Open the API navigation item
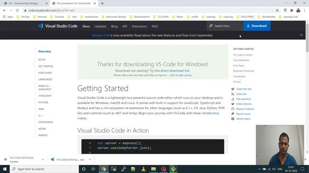Image resolution: width=309 pixels, height=173 pixels. tap(125, 26)
